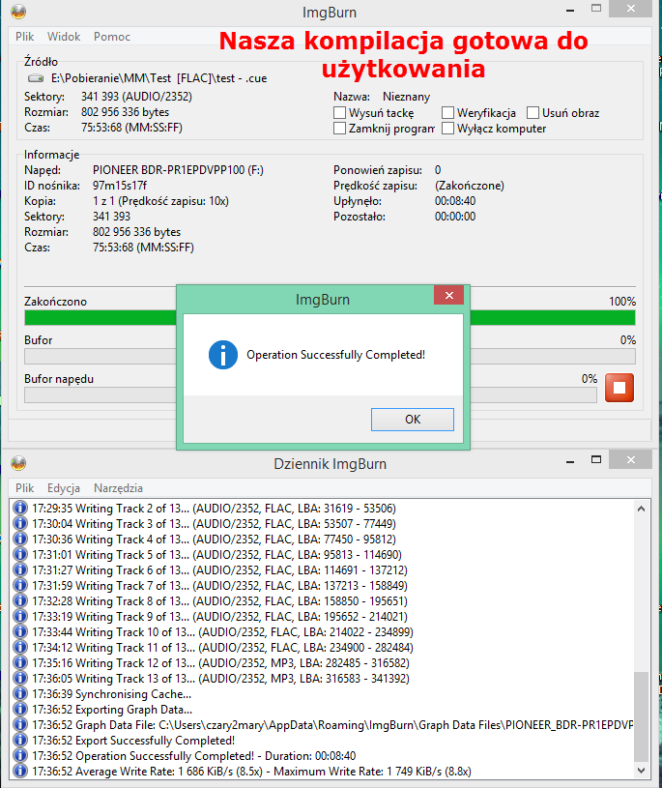Click the Zakończono green progress bar

coord(330,317)
